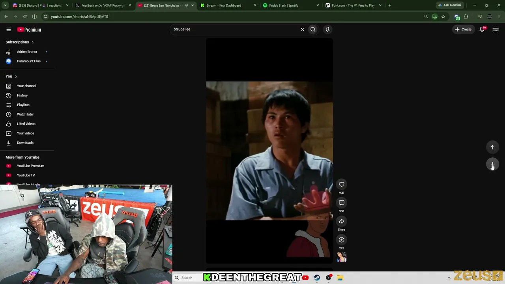This screenshot has height=284, width=505.
Task: Open Liked videos list
Action: coord(27,123)
